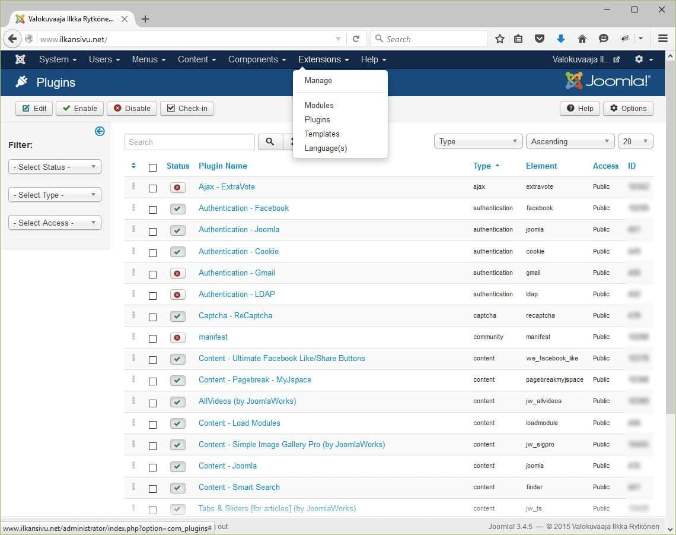Open the admin settings gear menu
676x535 pixels.
point(644,59)
